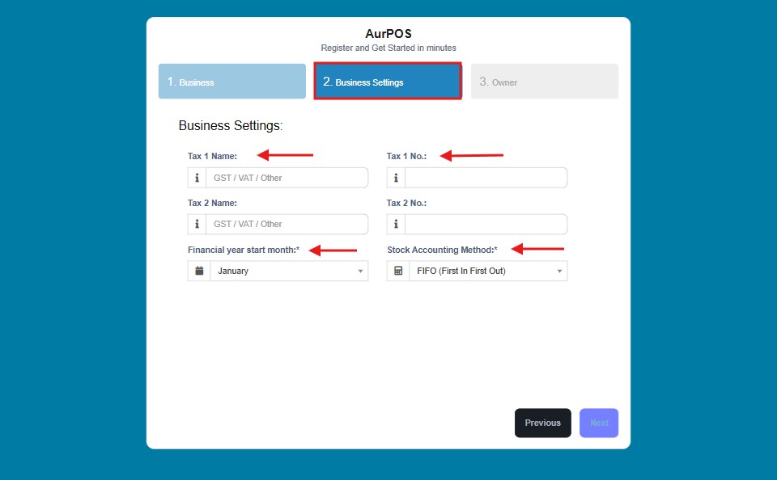Click the 'Financial year start month:*' label
777x480 pixels.
click(x=244, y=250)
